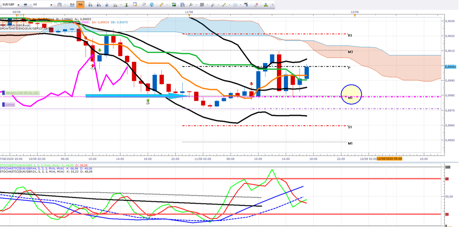The image size is (461, 227).
Task: Click the S1 pivot level label
Action: [350, 127]
